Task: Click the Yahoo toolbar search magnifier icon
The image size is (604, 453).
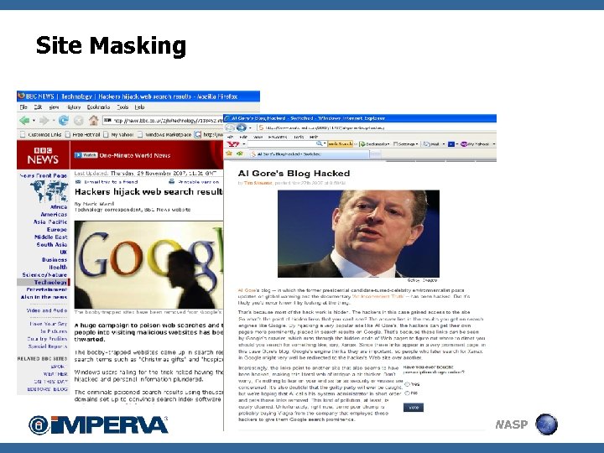Action: click(320, 143)
